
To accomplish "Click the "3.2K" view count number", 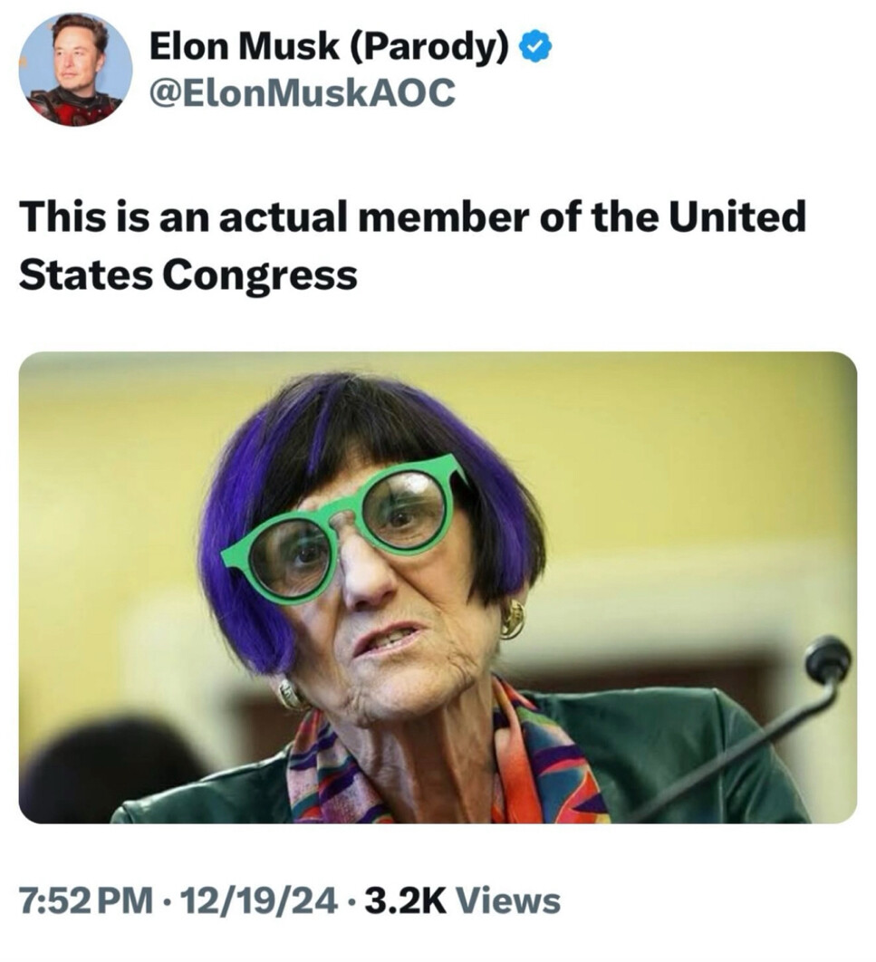I will pyautogui.click(x=394, y=901).
